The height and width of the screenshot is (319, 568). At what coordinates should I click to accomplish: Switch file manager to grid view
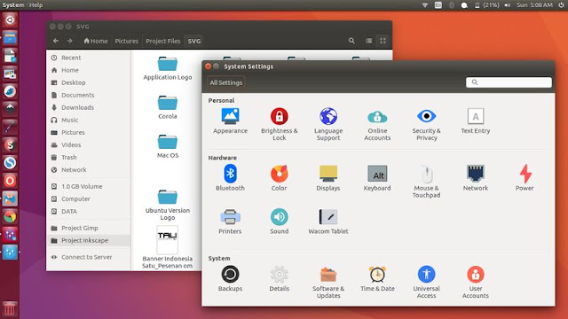(383, 41)
